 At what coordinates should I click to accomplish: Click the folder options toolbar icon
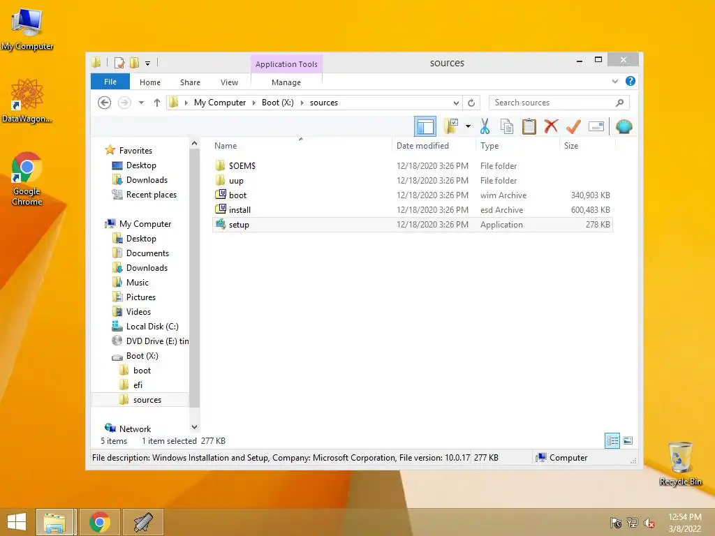coord(451,126)
